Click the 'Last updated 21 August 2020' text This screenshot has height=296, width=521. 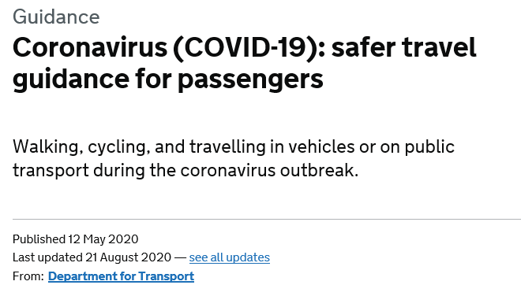pyautogui.click(x=92, y=257)
